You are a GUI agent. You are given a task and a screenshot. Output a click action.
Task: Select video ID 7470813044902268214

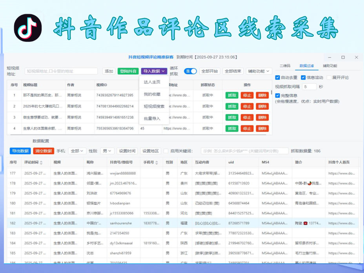(115, 107)
